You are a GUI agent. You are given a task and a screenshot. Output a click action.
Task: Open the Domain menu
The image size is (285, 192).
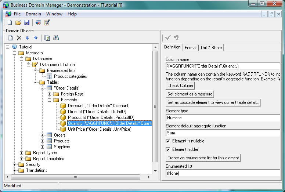coord(33,14)
